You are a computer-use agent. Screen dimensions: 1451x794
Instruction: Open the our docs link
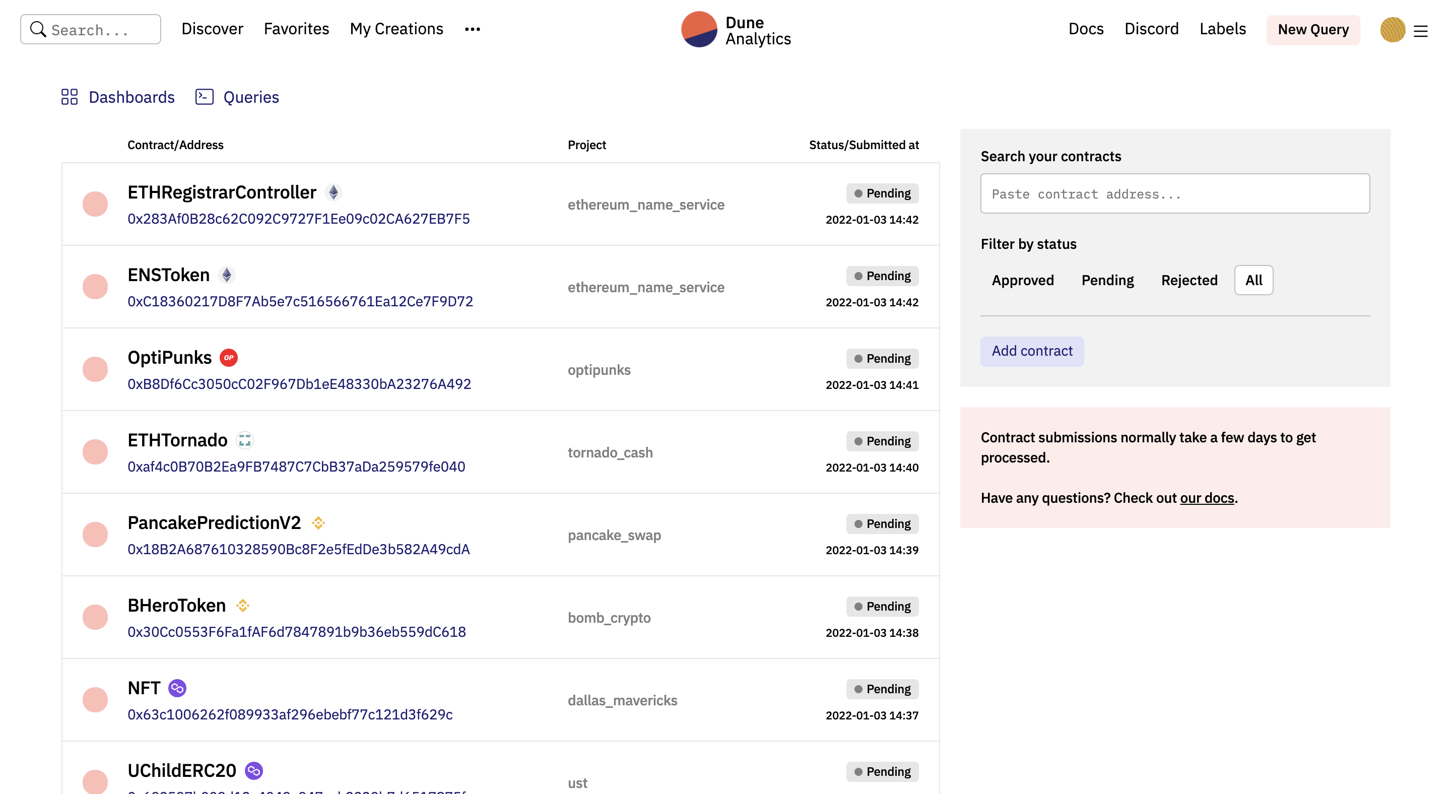click(x=1207, y=498)
